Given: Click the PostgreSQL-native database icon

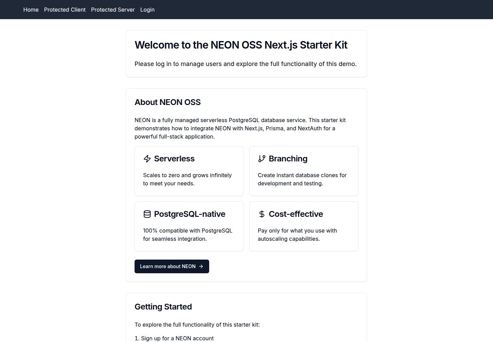Looking at the screenshot, I should point(147,214).
